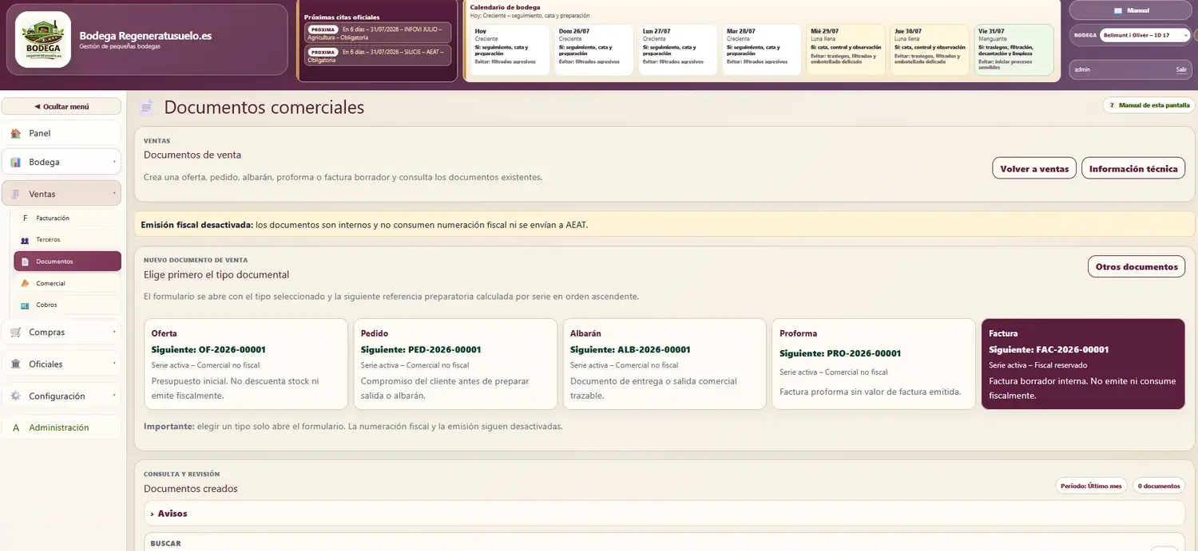Expand the Configuración sidebar section arrow

[x=114, y=396]
